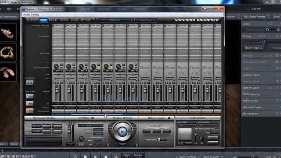281x158 pixels.
Task: Click the mixer horizontal scrollbar
Action: tap(97, 114)
